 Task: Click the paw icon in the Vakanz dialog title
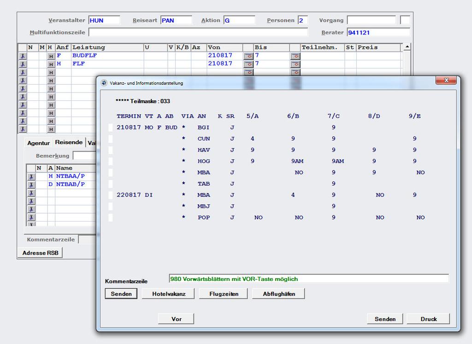pyautogui.click(x=104, y=83)
